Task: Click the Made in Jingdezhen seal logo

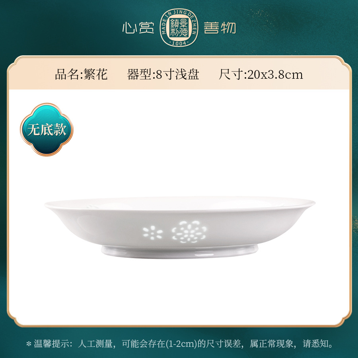Action: point(179,28)
